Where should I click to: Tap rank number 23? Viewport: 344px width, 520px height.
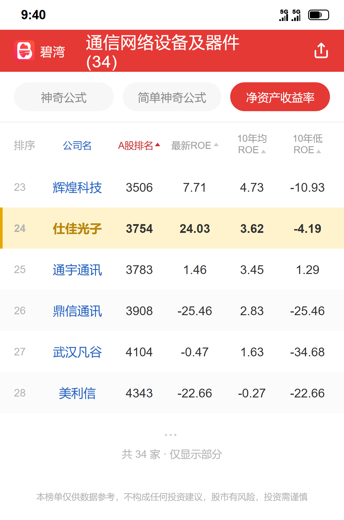tap(20, 187)
